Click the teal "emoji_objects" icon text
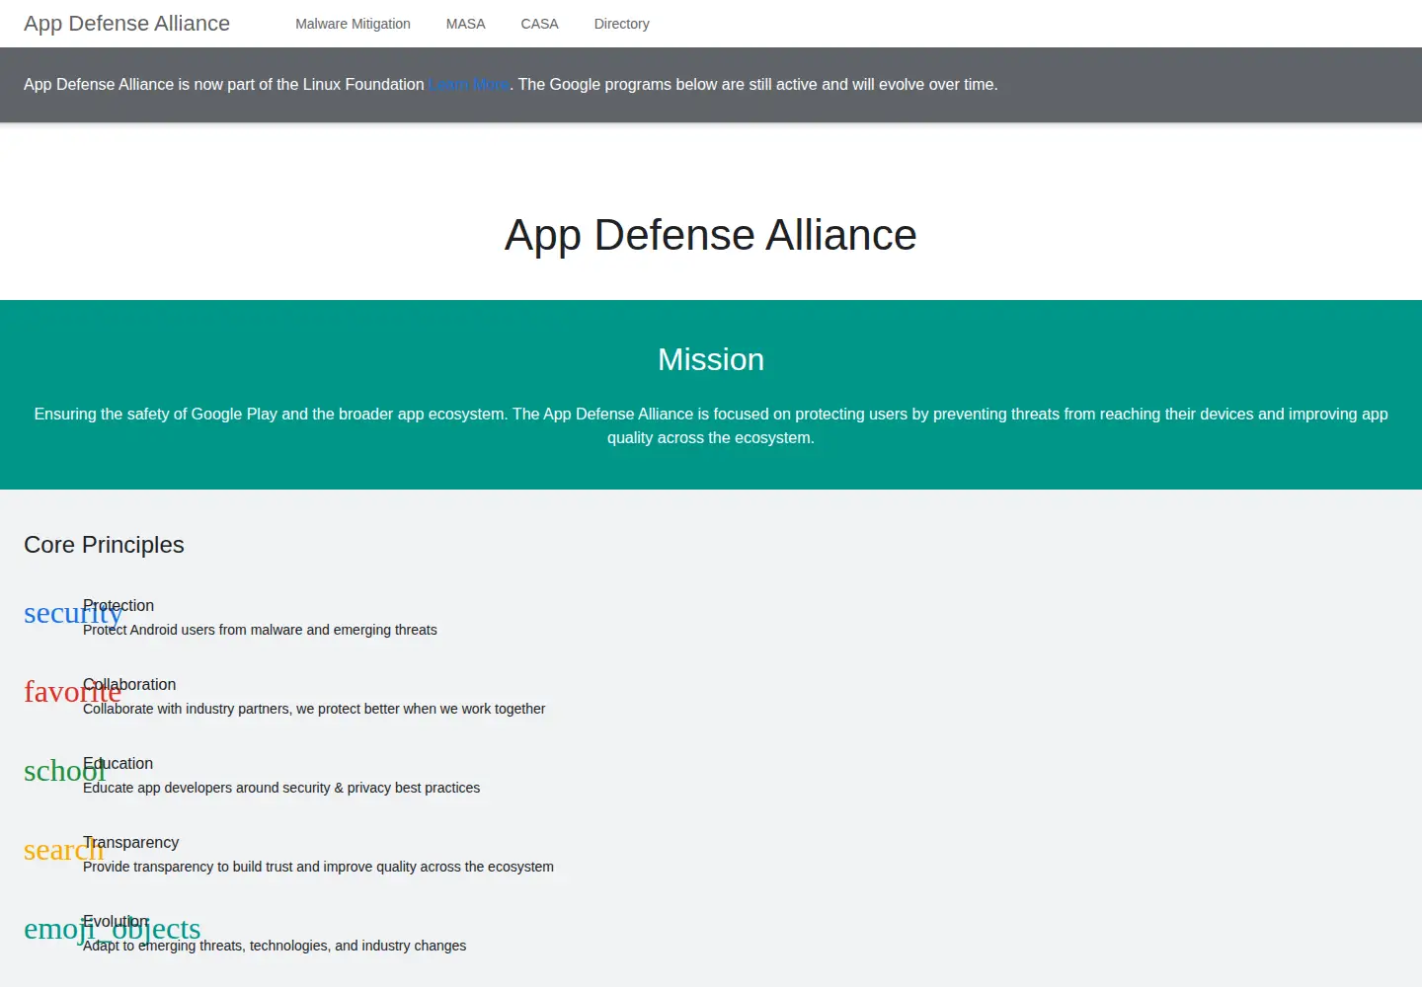 coord(113,930)
